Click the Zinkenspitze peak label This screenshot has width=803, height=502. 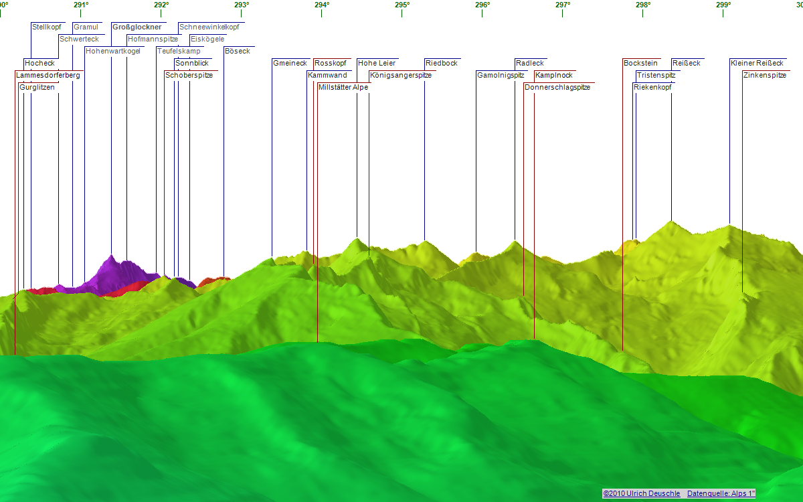(x=764, y=76)
